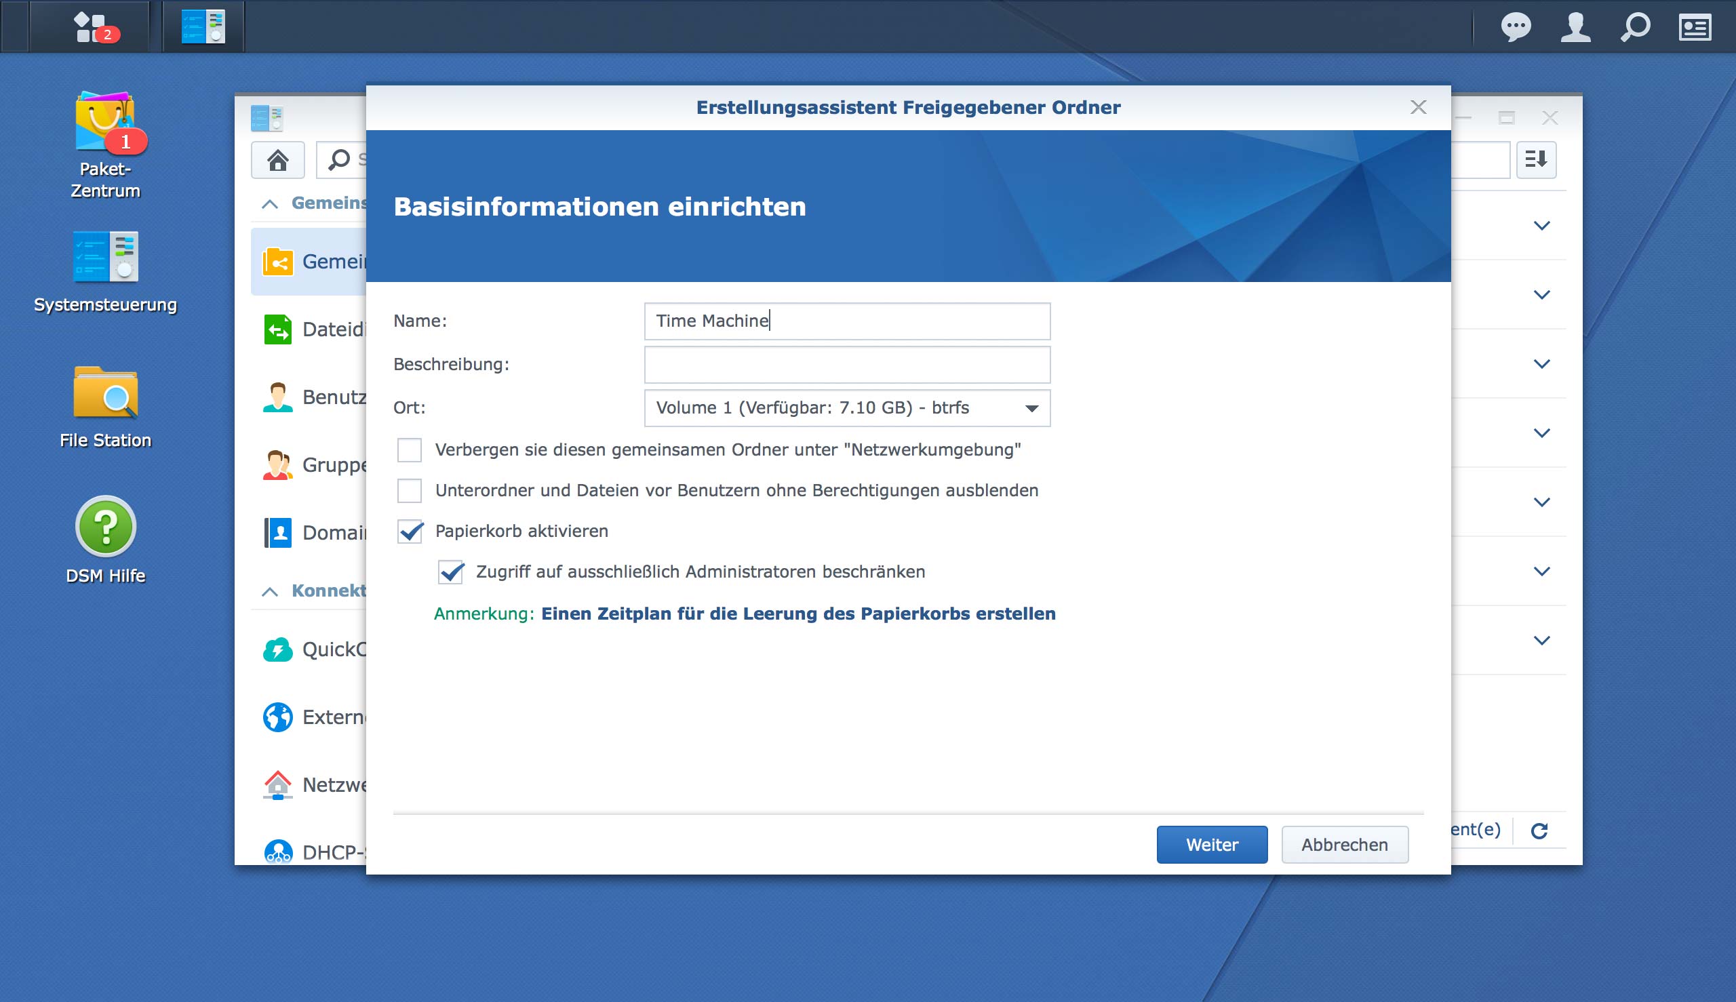The image size is (1736, 1002).
Task: Maximize the Systemsteuerung window
Action: (x=1506, y=118)
